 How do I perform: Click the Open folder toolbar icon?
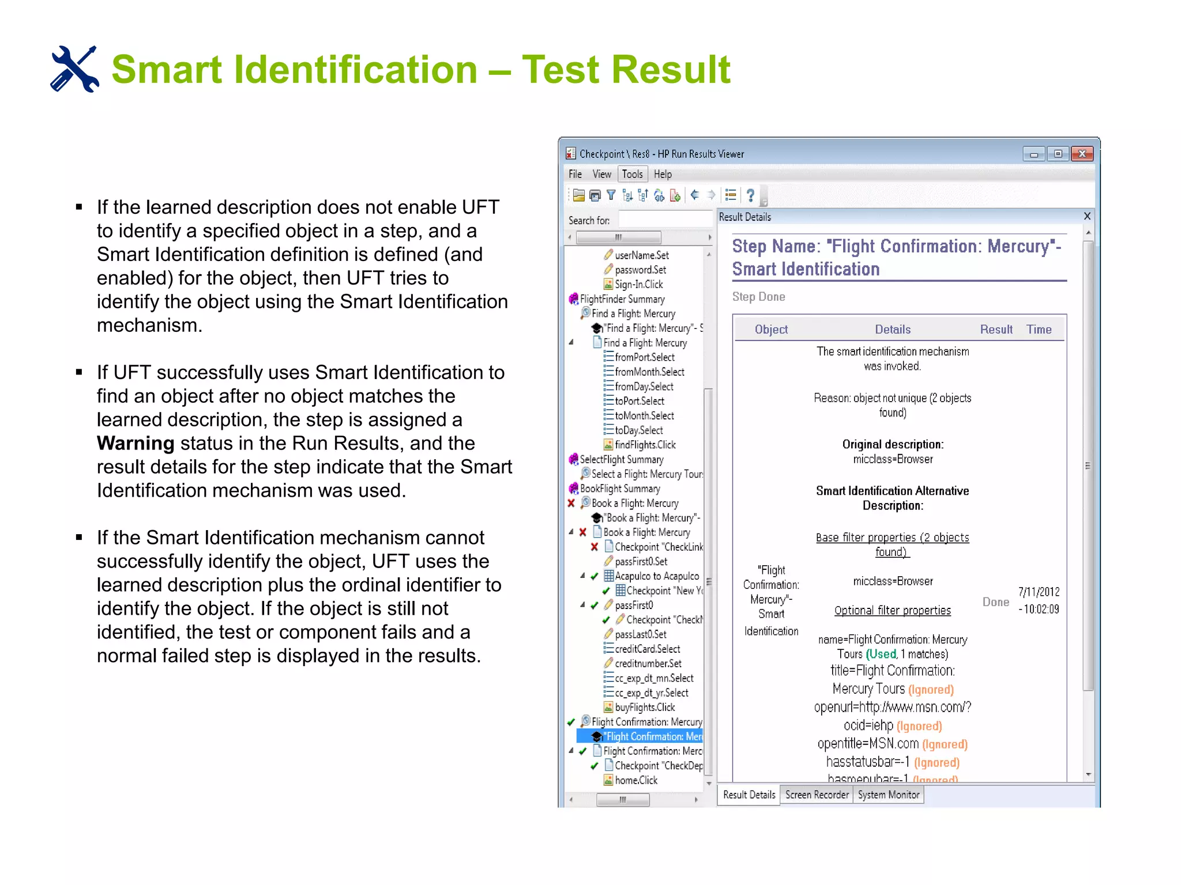click(578, 196)
